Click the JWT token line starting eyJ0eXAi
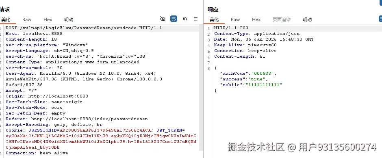382x158 pixels. point(101,136)
